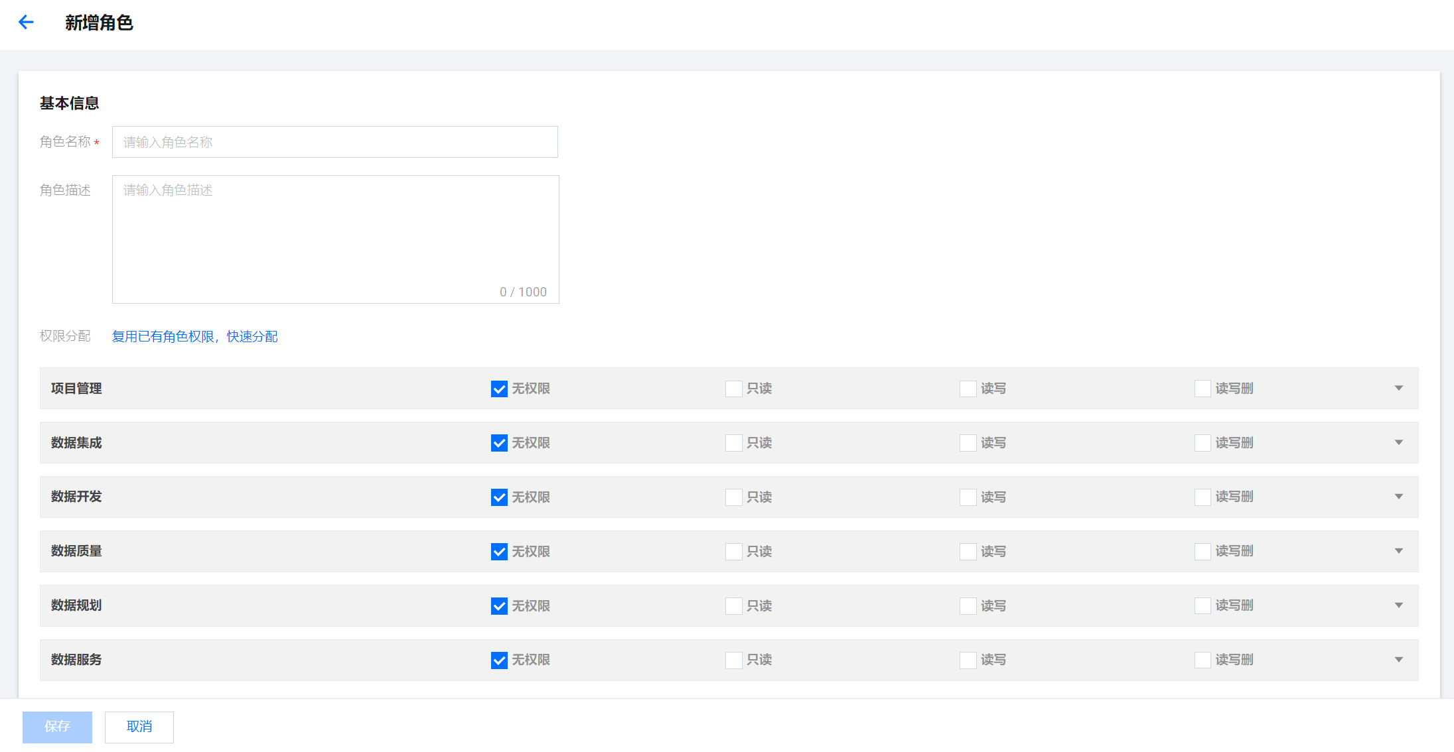Image resolution: width=1454 pixels, height=752 pixels.
Task: Check 只读 for 数据集成
Action: (733, 443)
